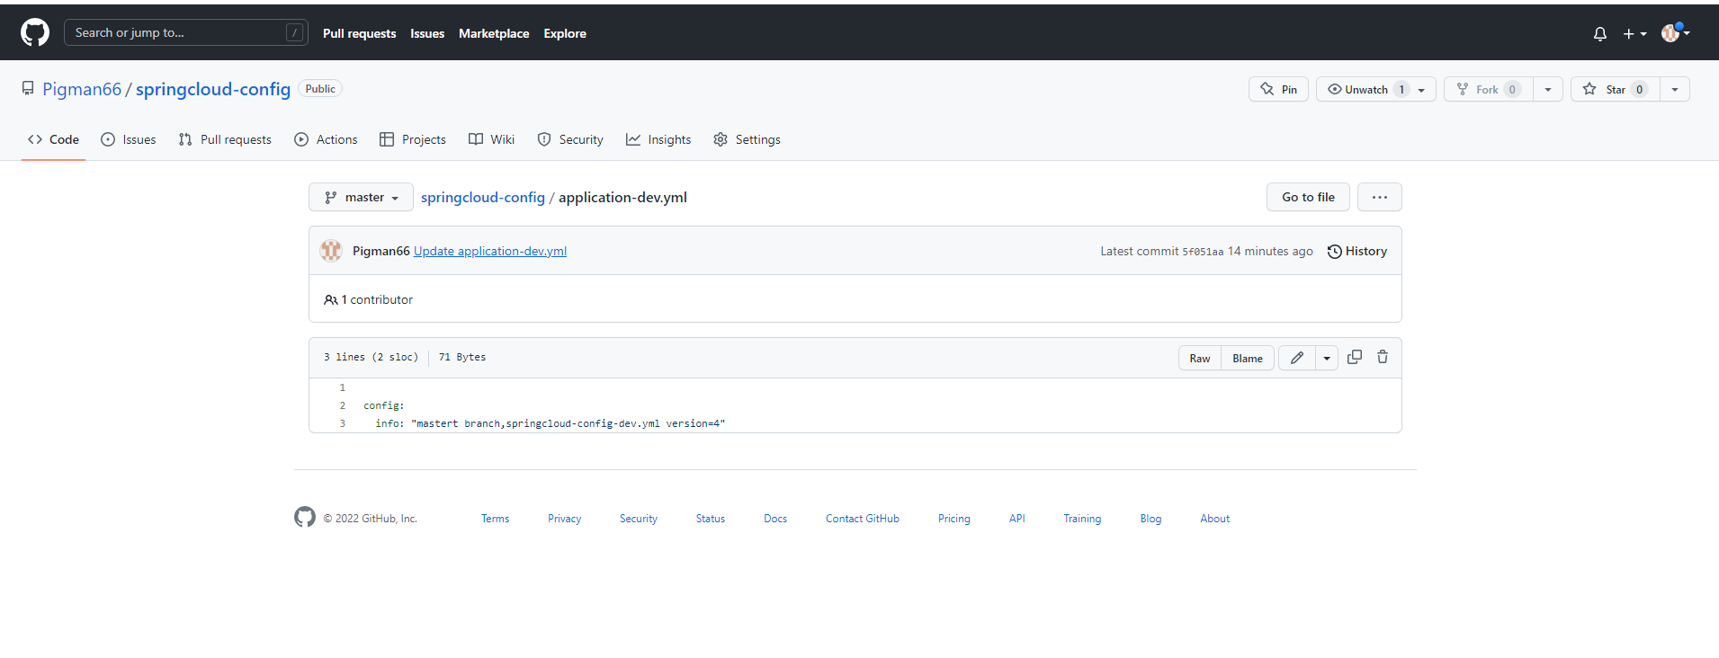Open Pigman66 commit author name

pos(381,251)
